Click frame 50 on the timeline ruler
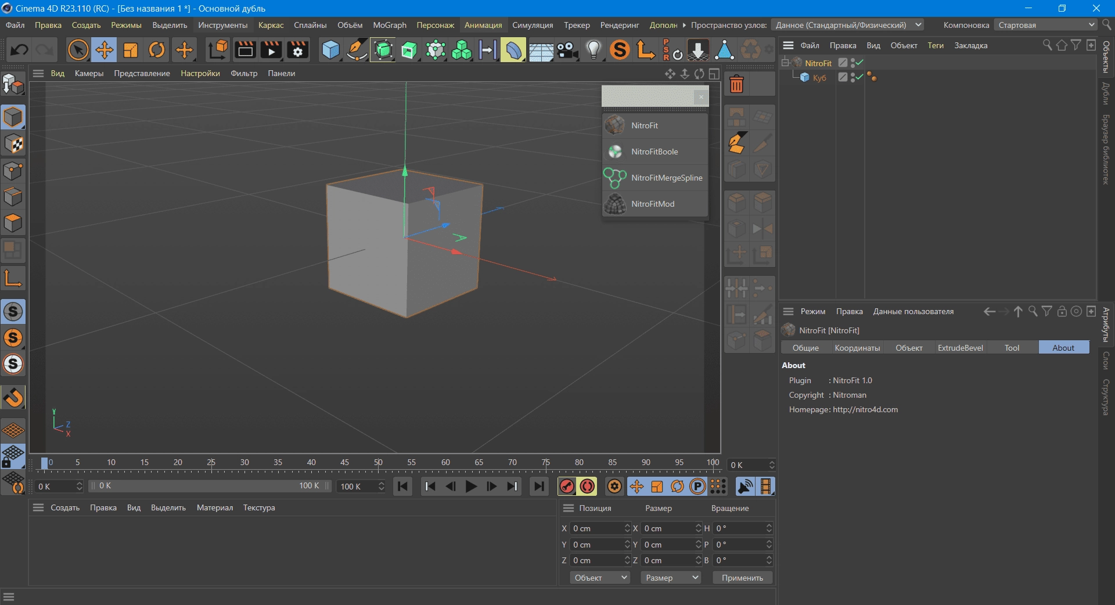The width and height of the screenshot is (1115, 605). [x=378, y=463]
